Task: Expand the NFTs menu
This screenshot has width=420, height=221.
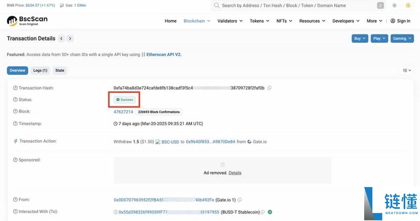Action: tap(284, 21)
